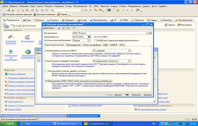Open the Организации cabinet icon
The image size is (198, 126).
[x=27, y=37]
